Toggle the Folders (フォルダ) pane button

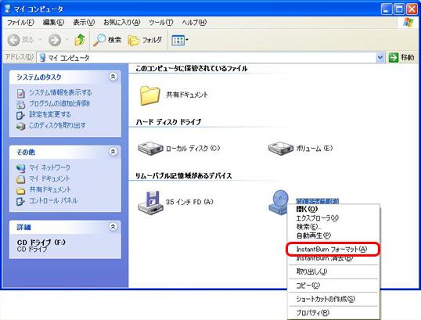coord(145,40)
